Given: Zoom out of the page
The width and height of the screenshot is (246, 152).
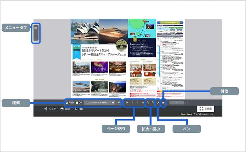Looking at the screenshot, I should (153, 103).
